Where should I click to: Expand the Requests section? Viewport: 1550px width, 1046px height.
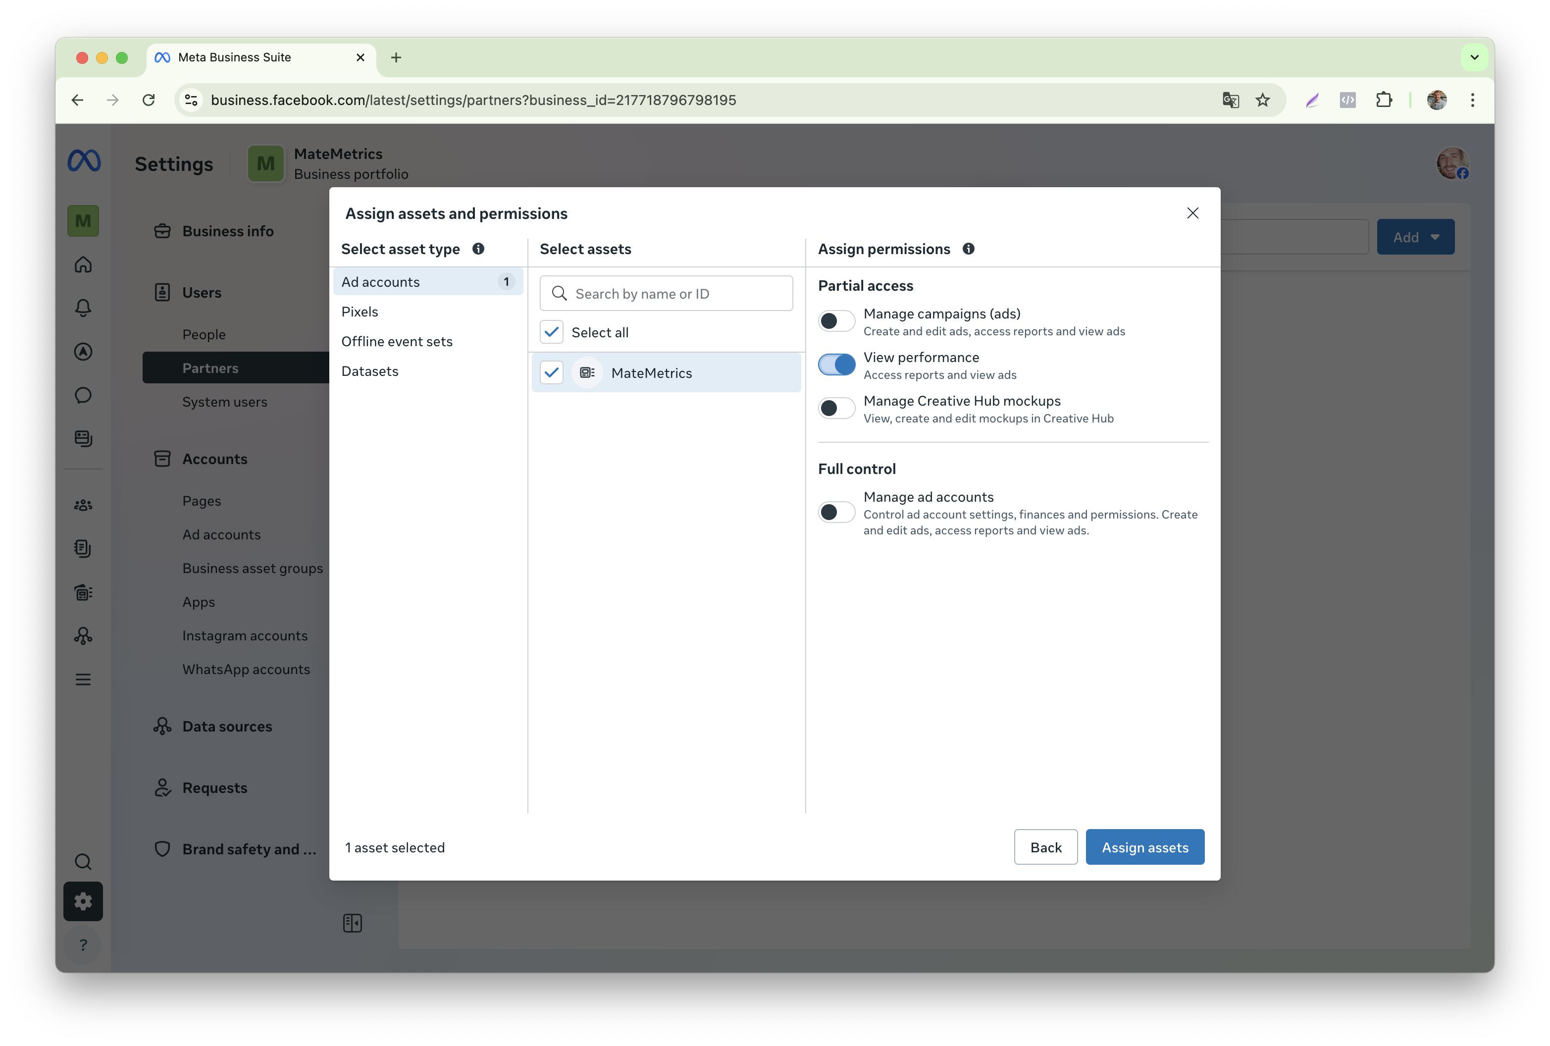click(215, 788)
